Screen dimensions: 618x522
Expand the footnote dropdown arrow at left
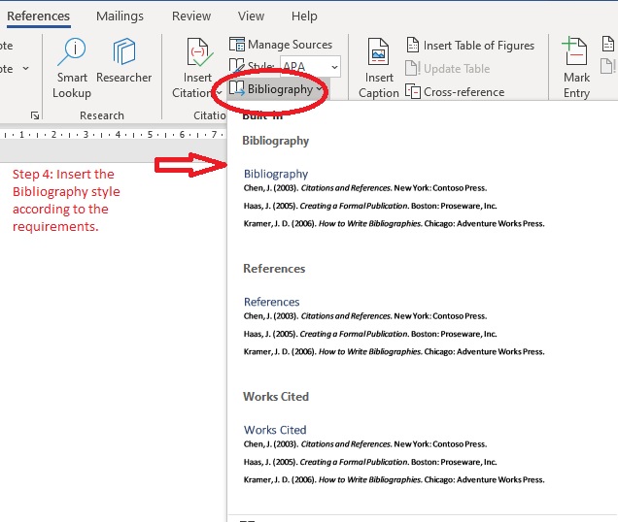[25, 69]
